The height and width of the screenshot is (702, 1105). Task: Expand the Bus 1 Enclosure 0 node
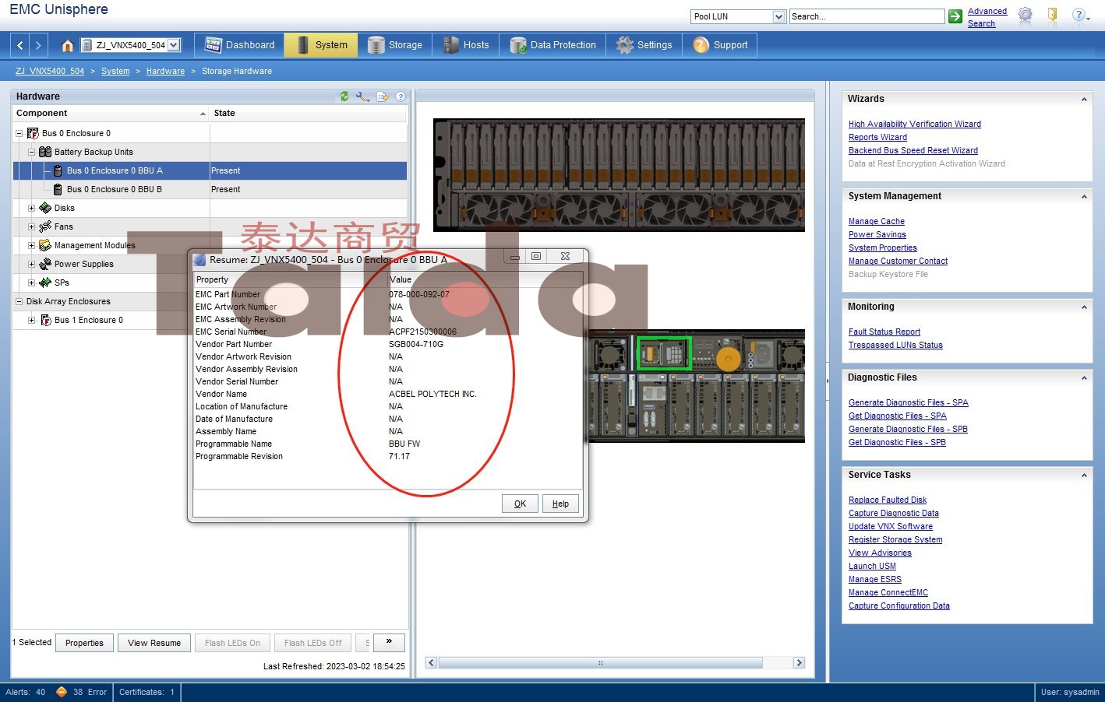[x=32, y=320]
